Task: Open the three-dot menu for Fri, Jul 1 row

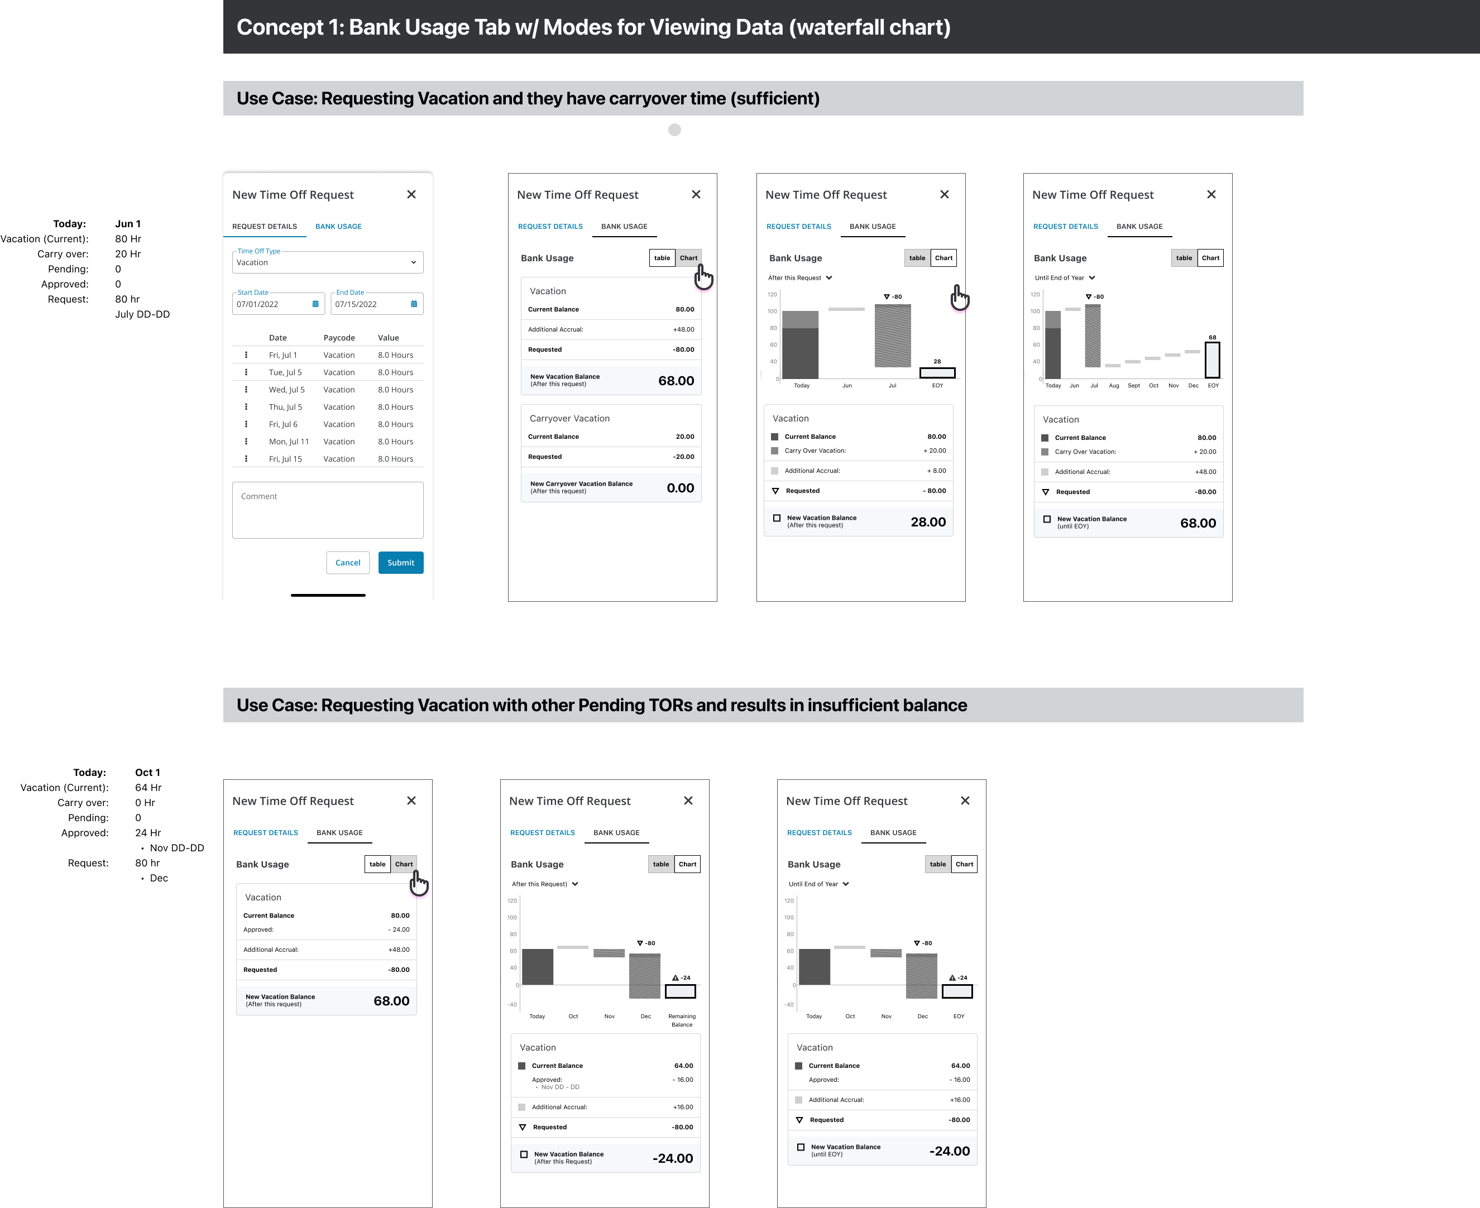Action: 246,355
